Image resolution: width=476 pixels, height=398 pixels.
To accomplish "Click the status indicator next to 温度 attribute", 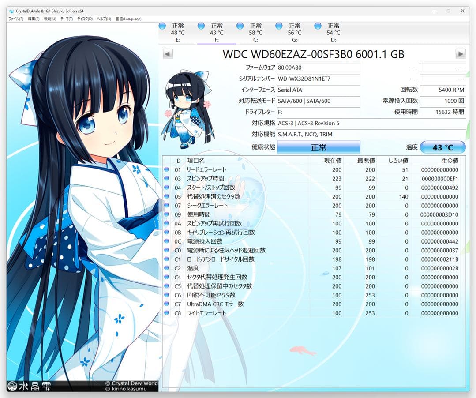I will (166, 268).
